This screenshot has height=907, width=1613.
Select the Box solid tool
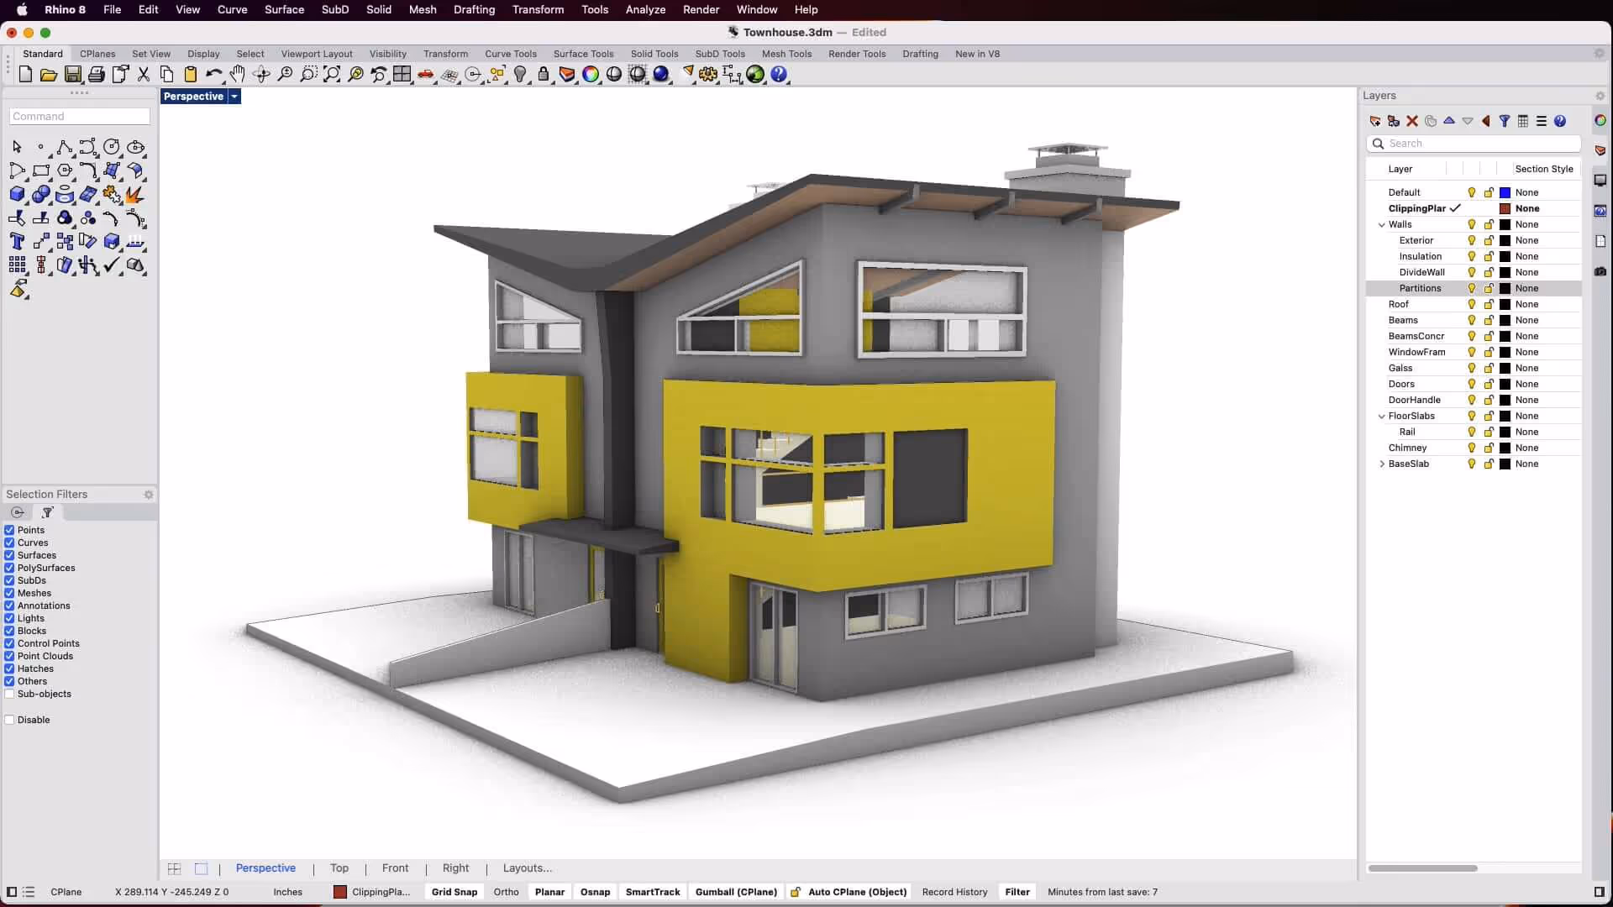pyautogui.click(x=17, y=194)
